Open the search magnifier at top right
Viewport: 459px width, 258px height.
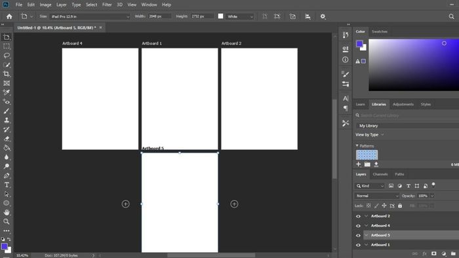pos(451,16)
